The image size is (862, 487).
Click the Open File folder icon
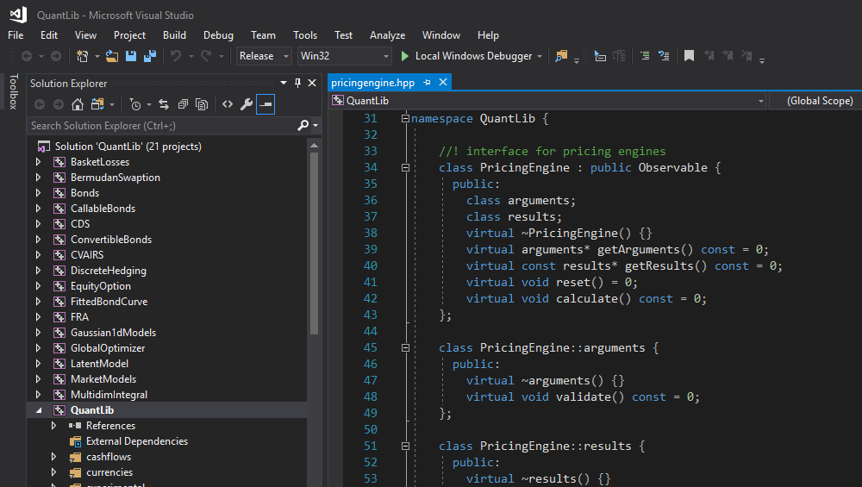112,56
